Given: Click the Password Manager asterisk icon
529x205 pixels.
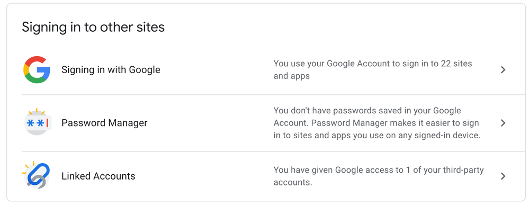Looking at the screenshot, I should 37,122.
